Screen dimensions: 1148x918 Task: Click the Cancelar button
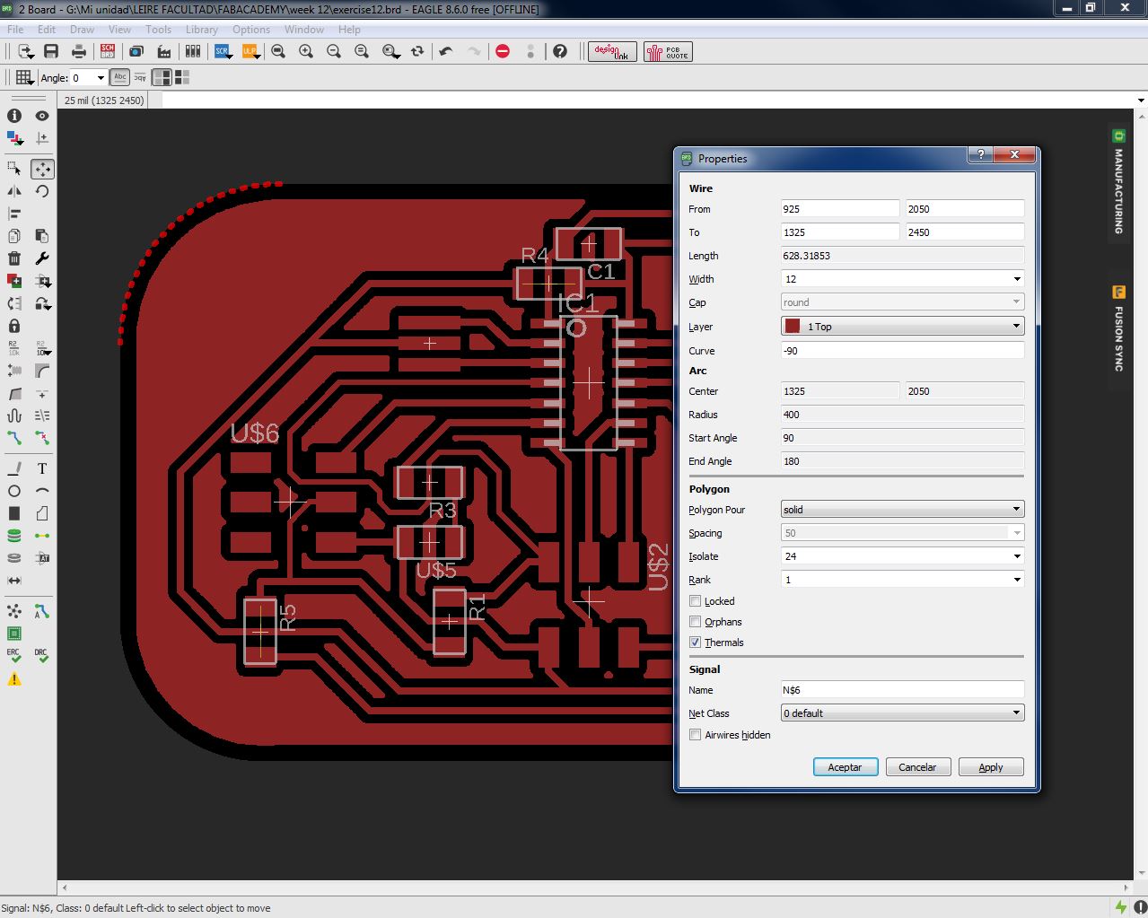[x=917, y=767]
